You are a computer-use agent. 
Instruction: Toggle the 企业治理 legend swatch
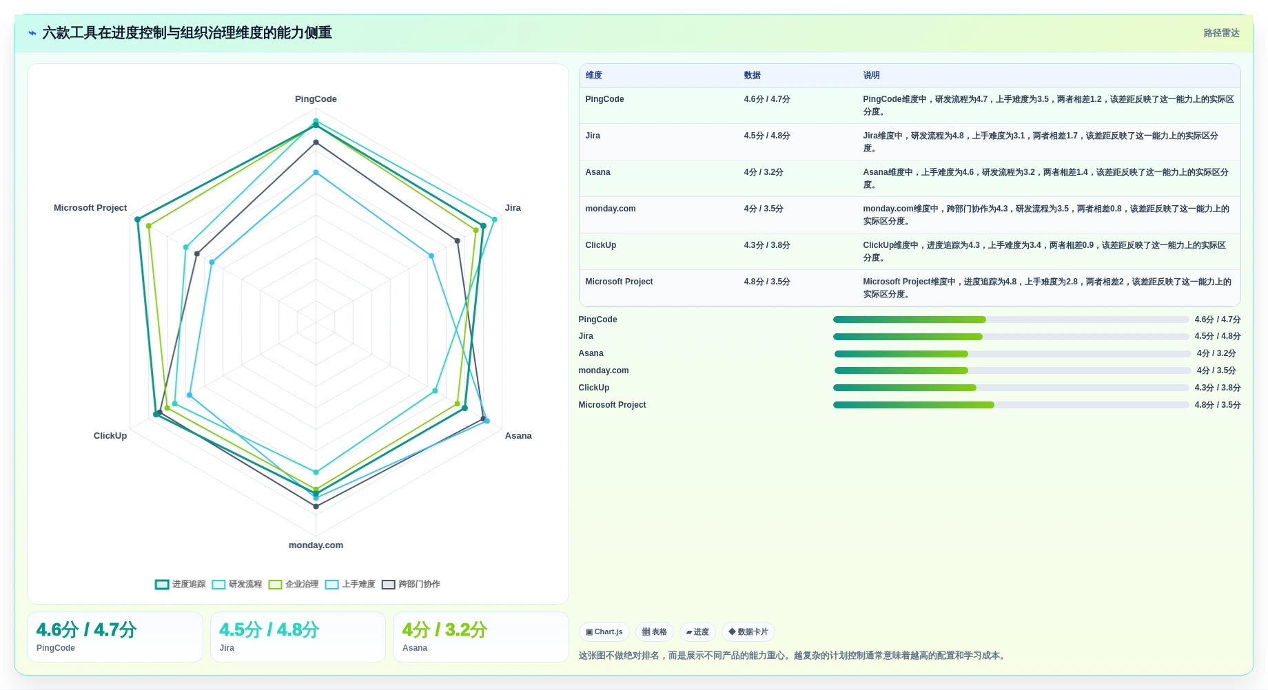click(x=275, y=585)
